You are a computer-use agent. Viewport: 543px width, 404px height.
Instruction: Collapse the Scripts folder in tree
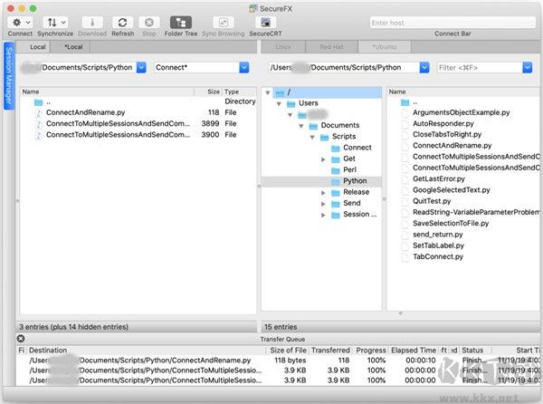click(x=312, y=136)
